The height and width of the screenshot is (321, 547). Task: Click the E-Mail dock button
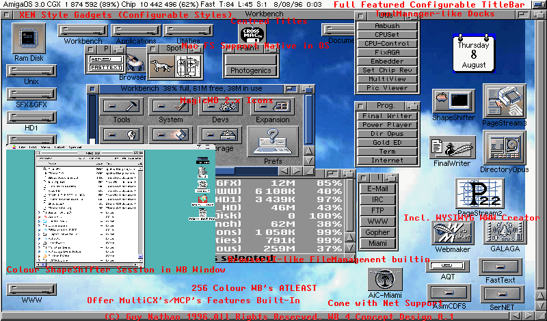(x=377, y=189)
